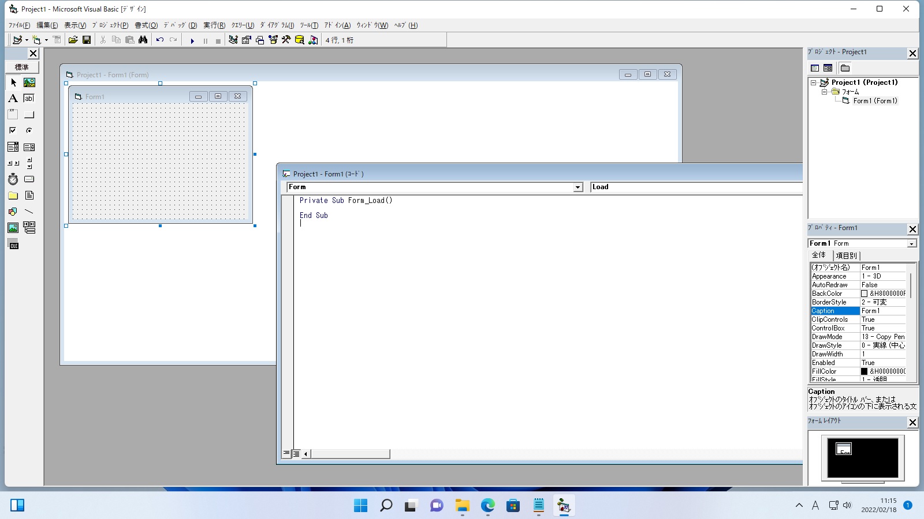
Task: Select the Line tool in the toolbox
Action: [x=29, y=212]
